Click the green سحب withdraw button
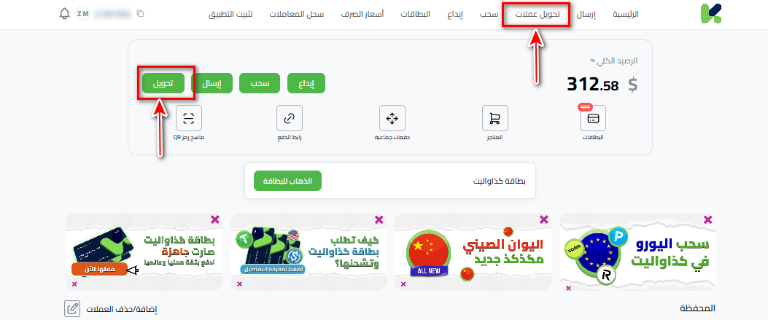768x320 pixels. 260,83
